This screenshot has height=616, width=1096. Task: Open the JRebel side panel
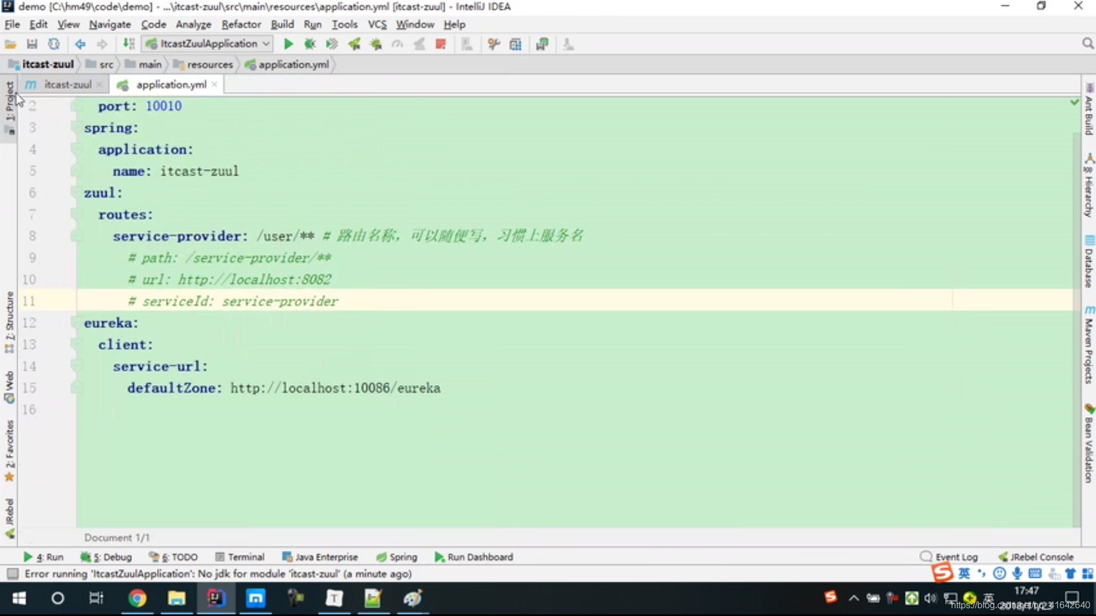coord(9,518)
